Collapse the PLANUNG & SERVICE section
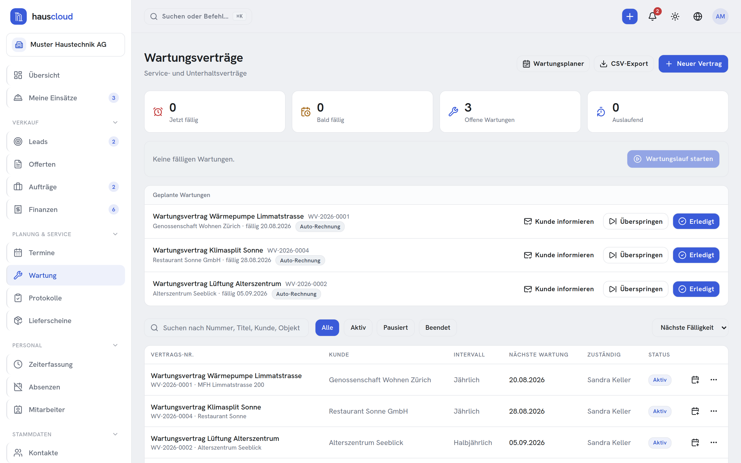The width and height of the screenshot is (741, 463). pos(115,234)
